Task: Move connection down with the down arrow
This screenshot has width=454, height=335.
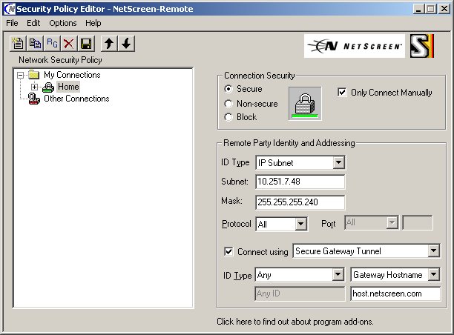Action: click(x=126, y=44)
